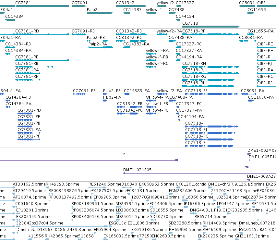Open the CG14383-RA transcript label
Image resolution: width=276 pixels, height=241 pixels.
(137, 44)
